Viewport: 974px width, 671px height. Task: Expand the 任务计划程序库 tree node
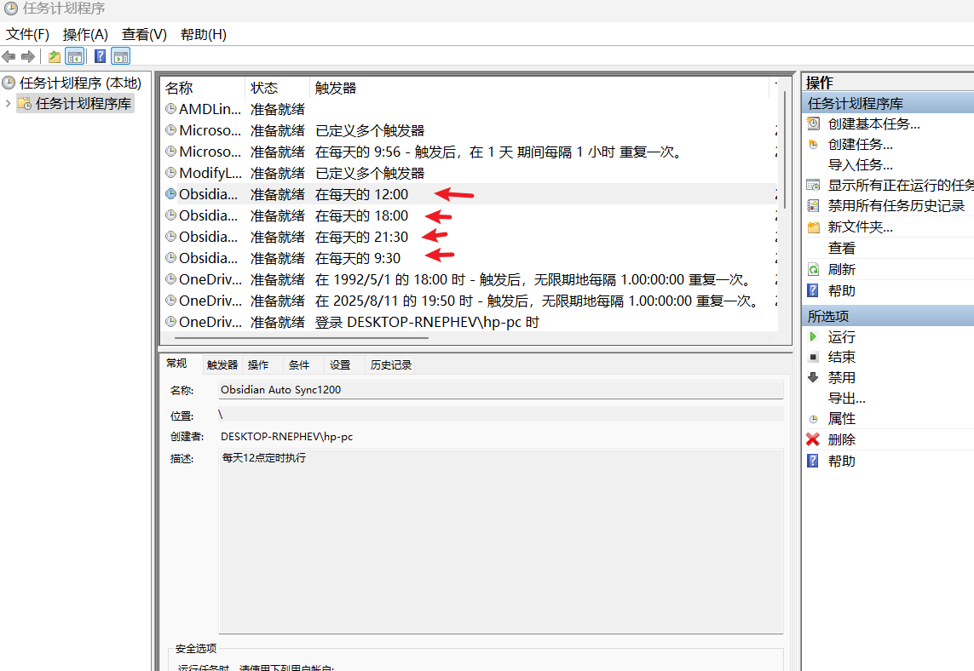(x=8, y=103)
